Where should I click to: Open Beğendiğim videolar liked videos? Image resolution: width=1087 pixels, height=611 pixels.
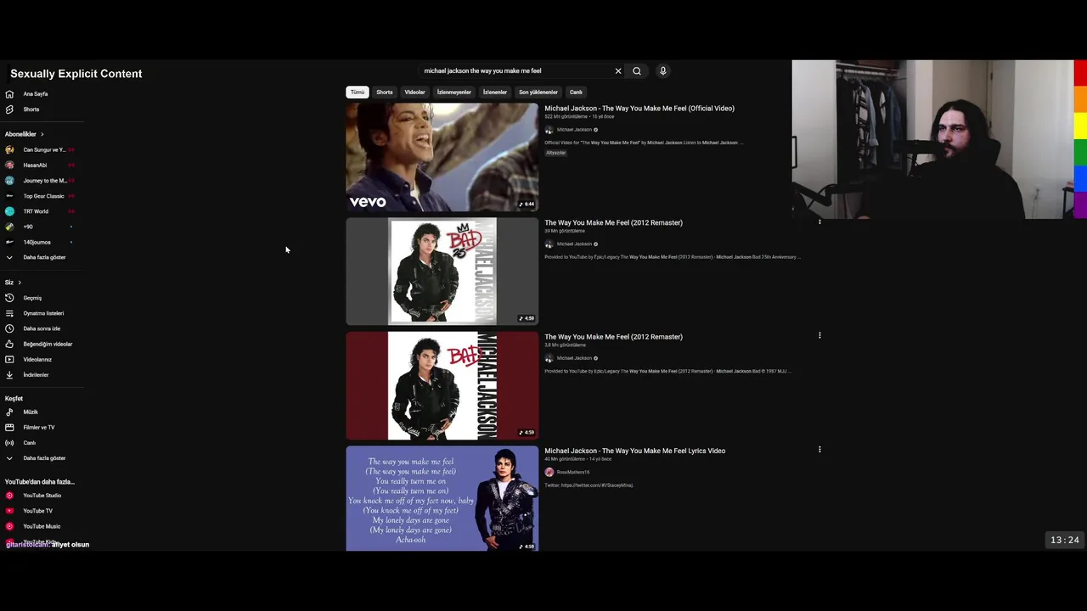click(48, 344)
